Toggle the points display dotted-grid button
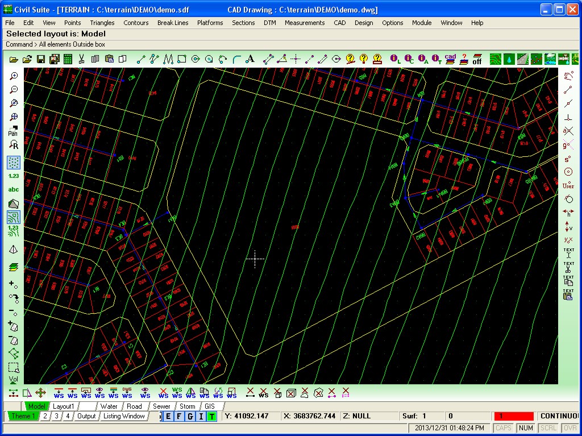This screenshot has width=582, height=436. tap(14, 163)
